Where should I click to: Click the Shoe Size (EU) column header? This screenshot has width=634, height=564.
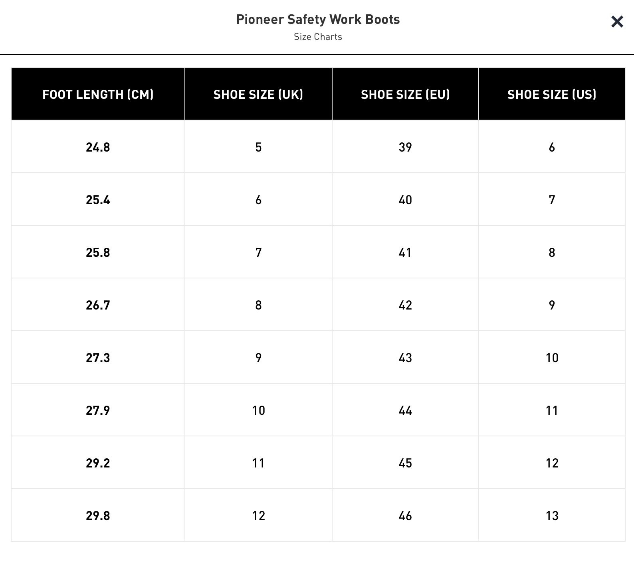pos(405,94)
